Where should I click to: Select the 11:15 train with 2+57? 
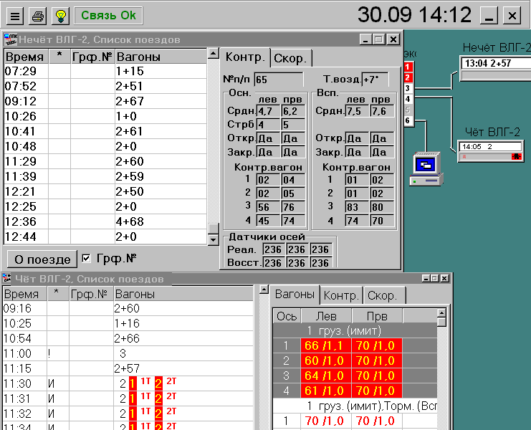pyautogui.click(x=128, y=368)
